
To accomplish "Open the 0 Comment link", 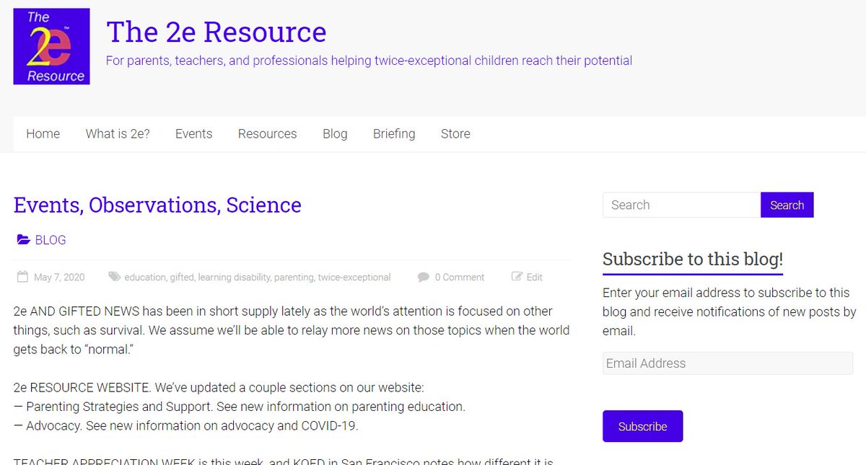I will [x=460, y=277].
